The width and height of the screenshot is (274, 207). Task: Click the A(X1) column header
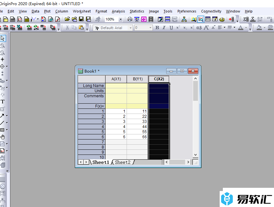coord(116,79)
